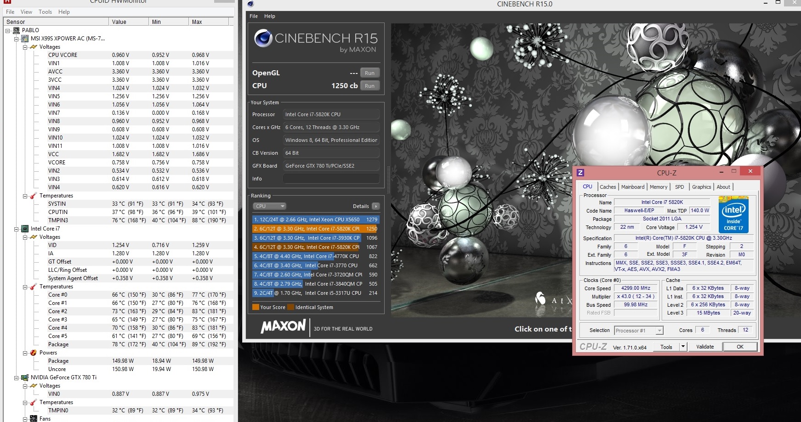
Task: Click the Info input field in Cinebench
Action: 331,179
